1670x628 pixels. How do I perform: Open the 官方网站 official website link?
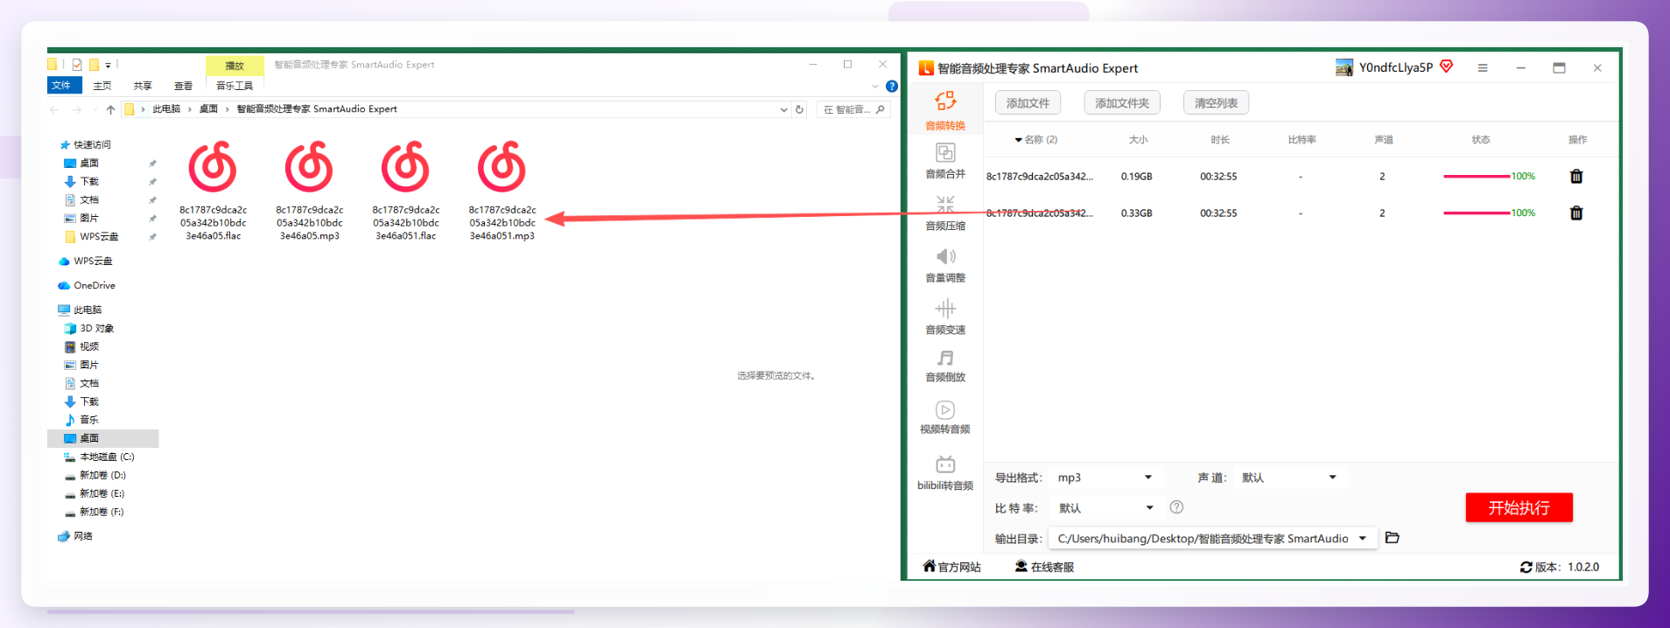(952, 567)
